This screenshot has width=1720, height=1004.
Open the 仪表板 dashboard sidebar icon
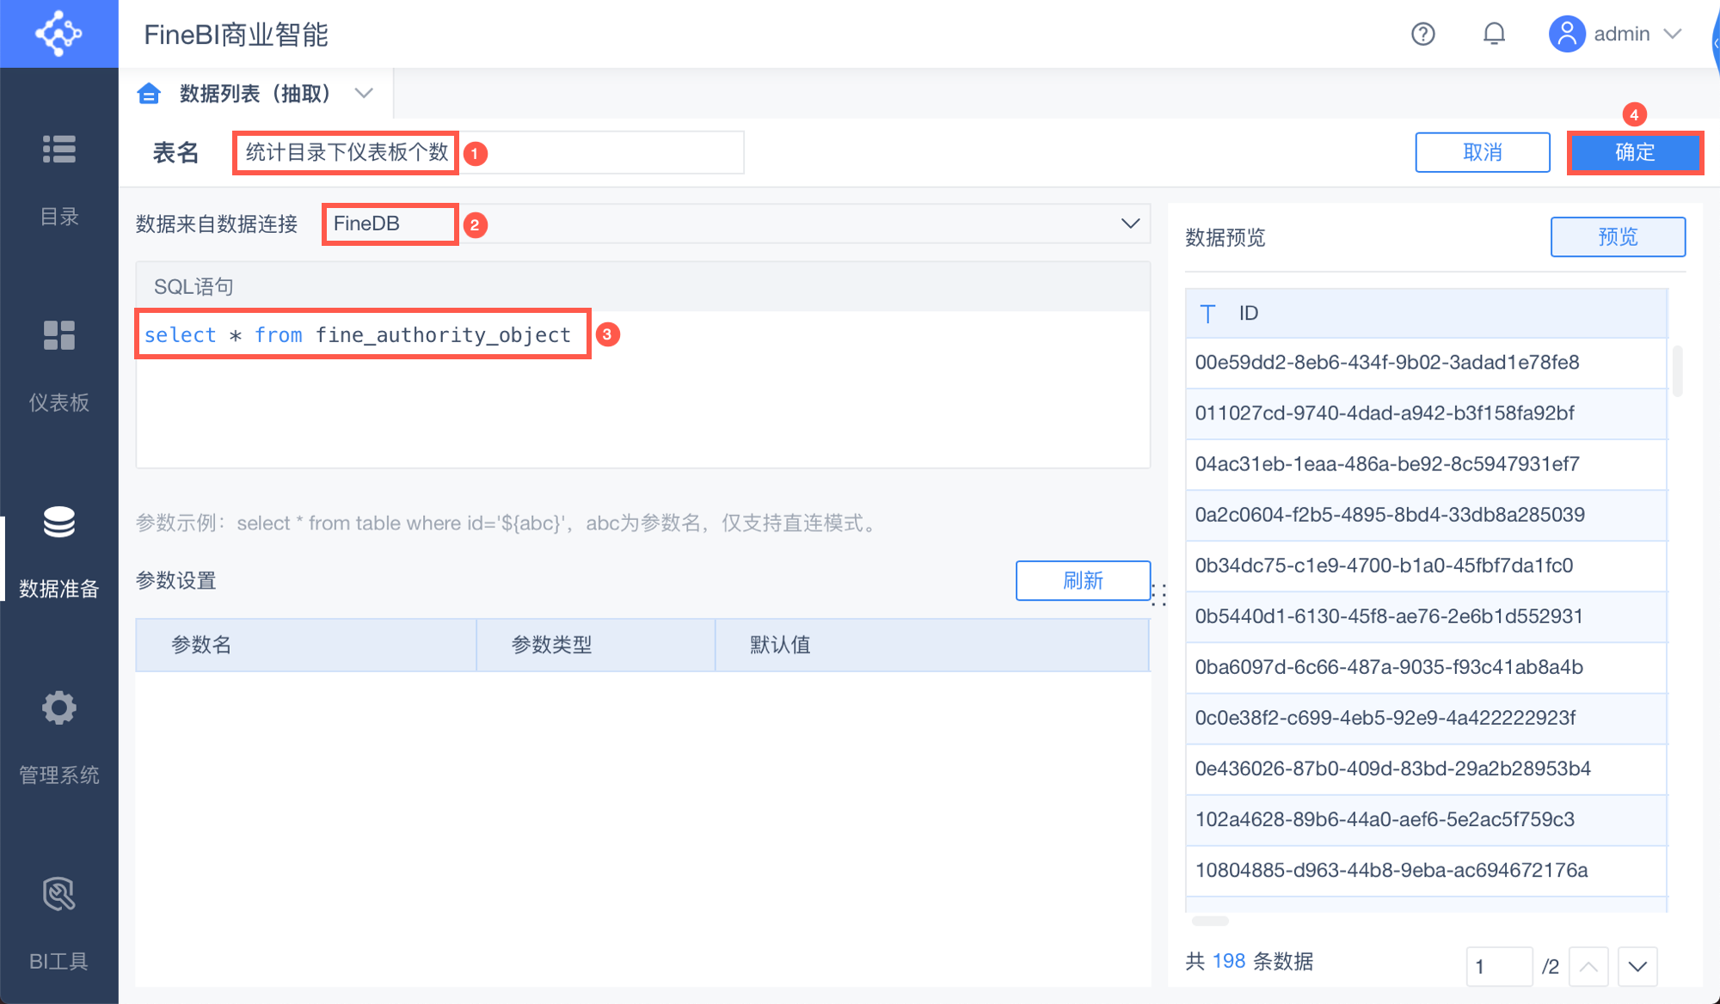click(58, 335)
